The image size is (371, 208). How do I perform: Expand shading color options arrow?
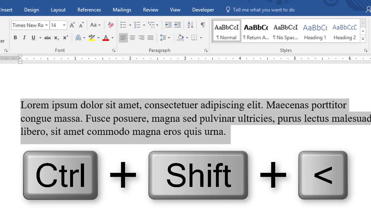coord(187,38)
